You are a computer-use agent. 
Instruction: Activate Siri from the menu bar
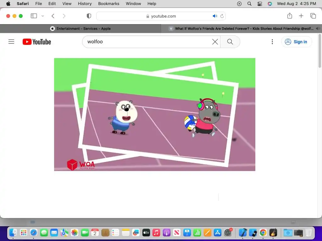(x=269, y=4)
